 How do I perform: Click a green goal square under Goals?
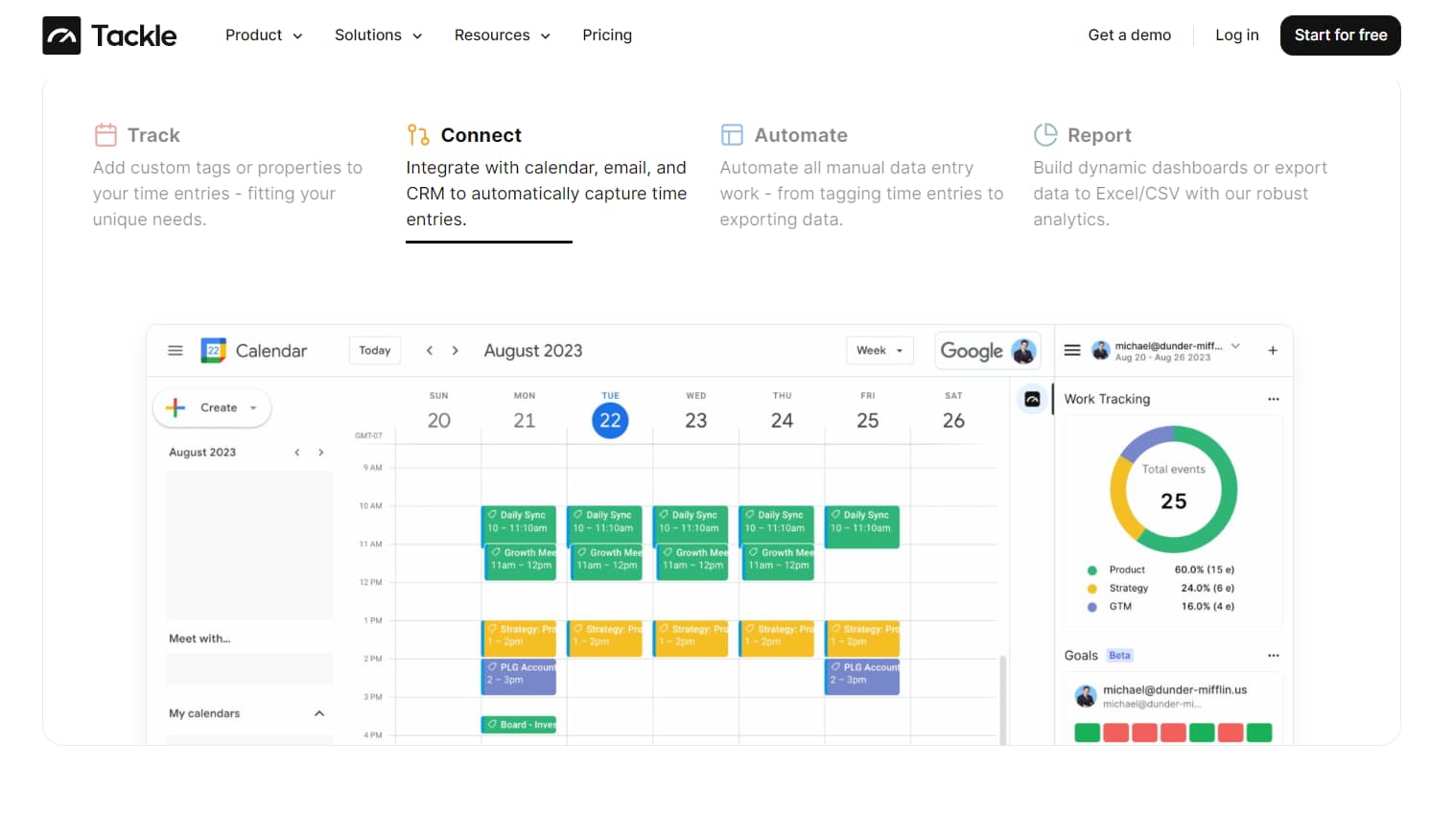1087,732
